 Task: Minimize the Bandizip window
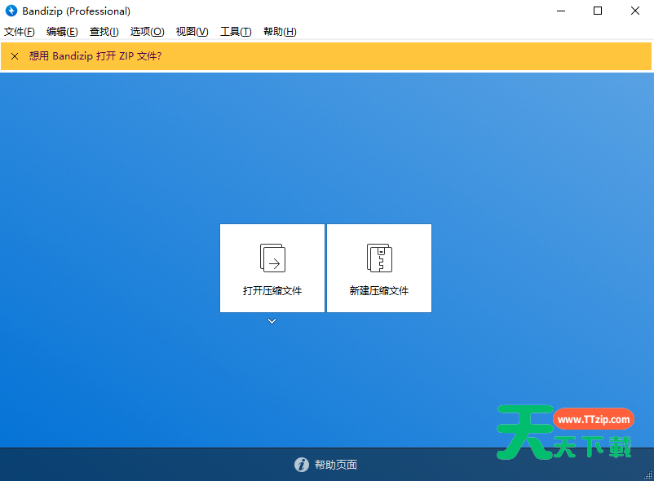pyautogui.click(x=560, y=11)
